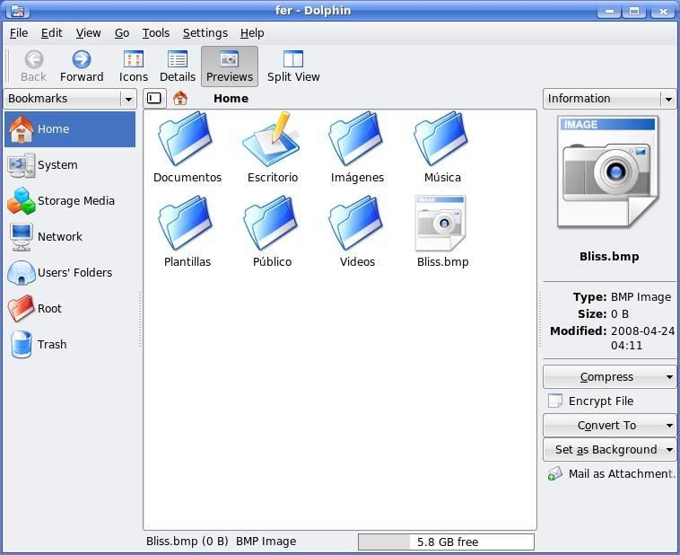This screenshot has height=555, width=680.
Task: Switch to Details view mode
Action: click(178, 66)
